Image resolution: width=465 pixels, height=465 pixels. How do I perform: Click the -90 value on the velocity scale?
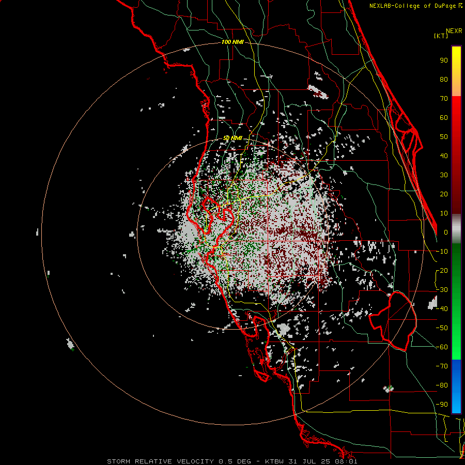click(x=442, y=405)
